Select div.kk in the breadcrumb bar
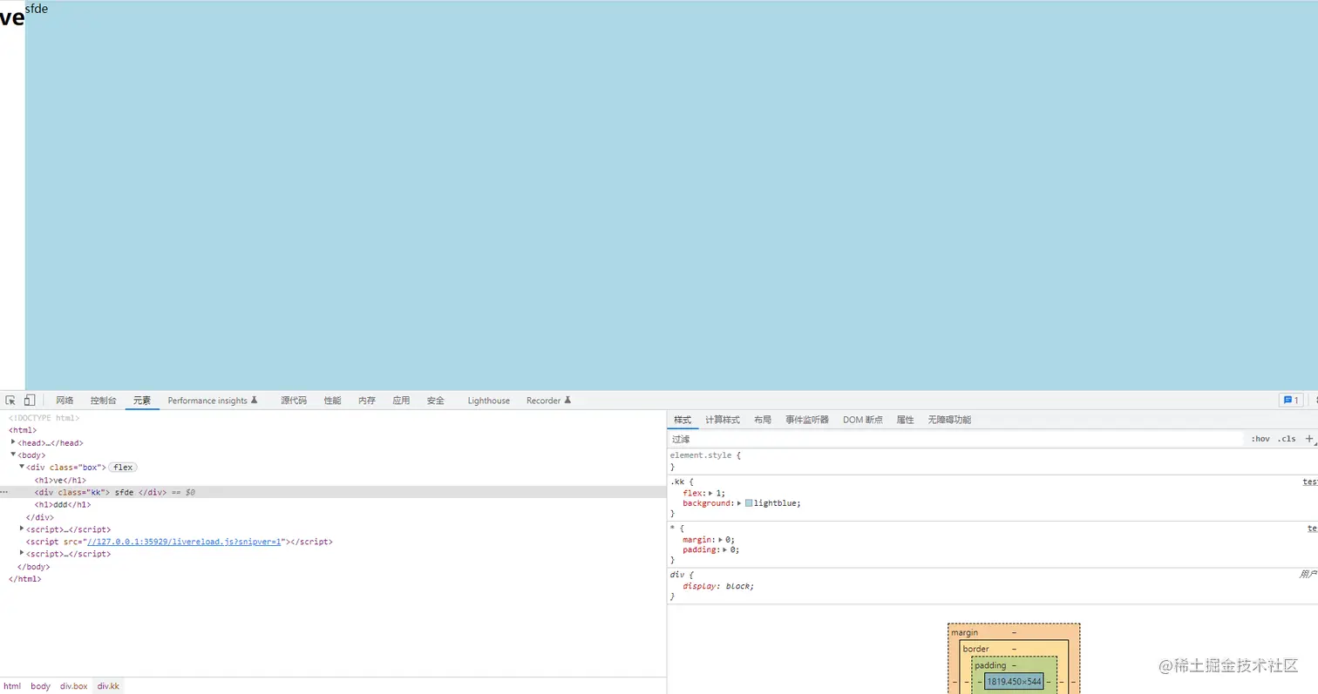 pos(108,686)
